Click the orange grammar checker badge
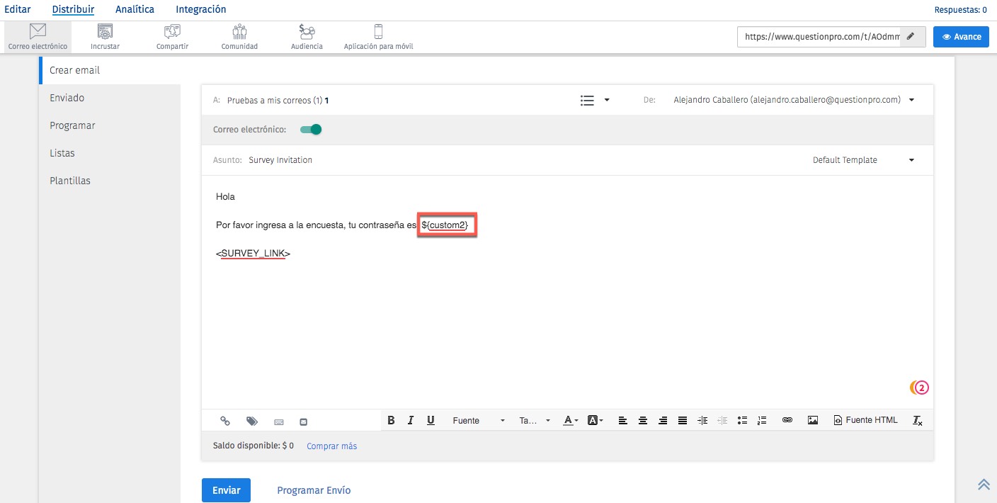 (x=919, y=388)
